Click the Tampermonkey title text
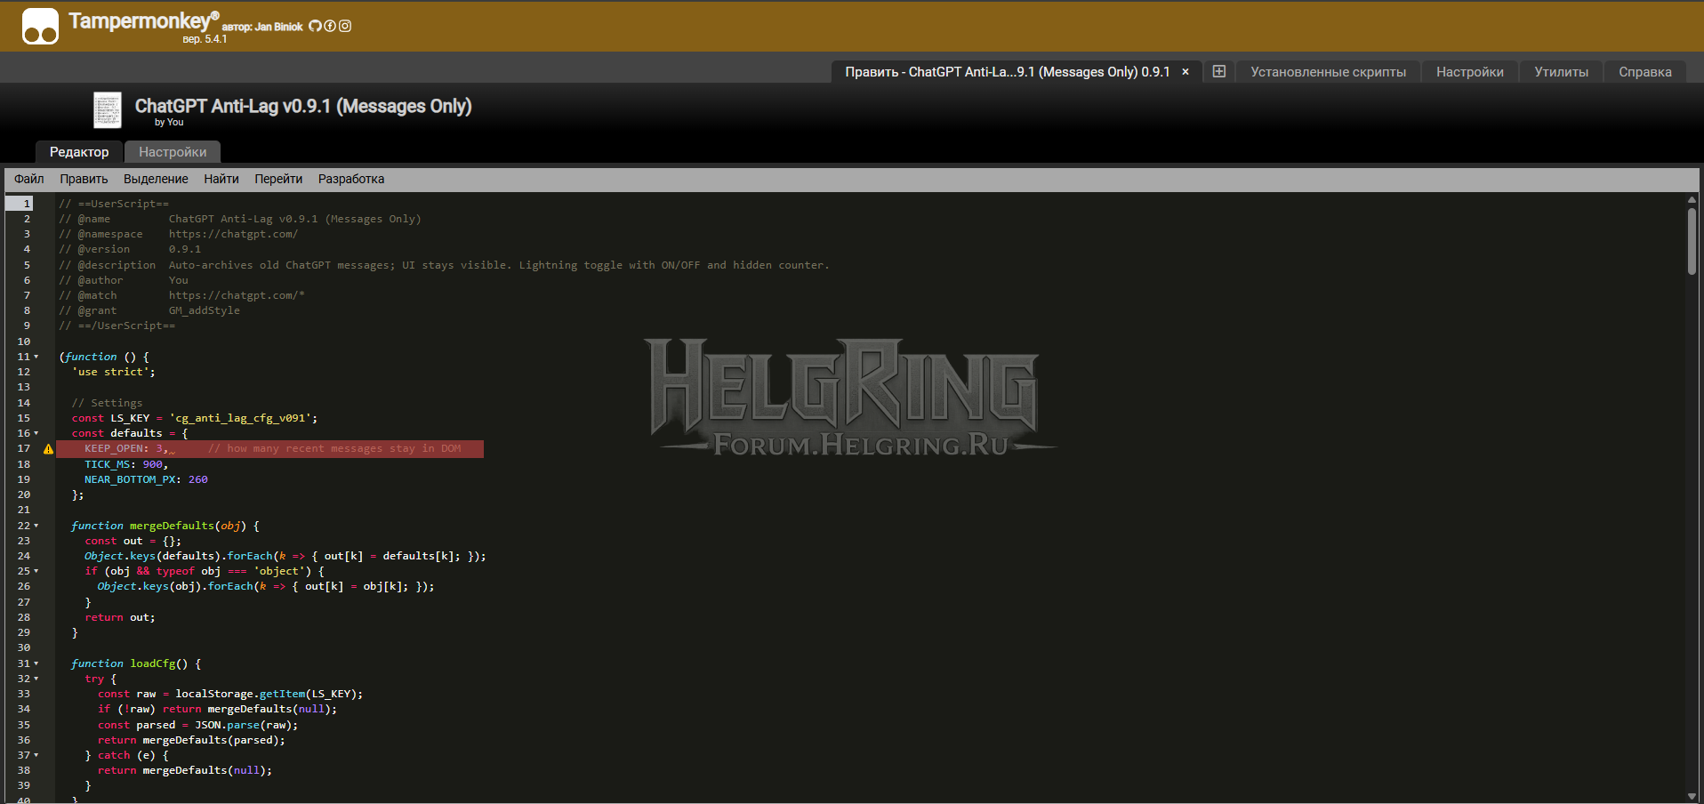The width and height of the screenshot is (1704, 804). (143, 20)
